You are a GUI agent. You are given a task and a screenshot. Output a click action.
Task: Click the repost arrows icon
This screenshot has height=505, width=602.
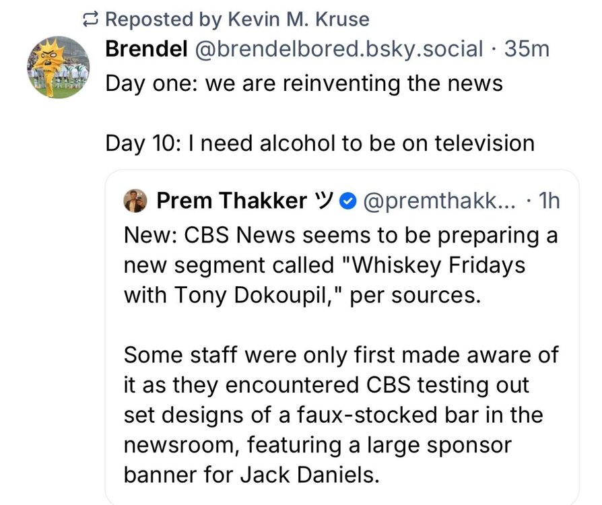pos(89,20)
